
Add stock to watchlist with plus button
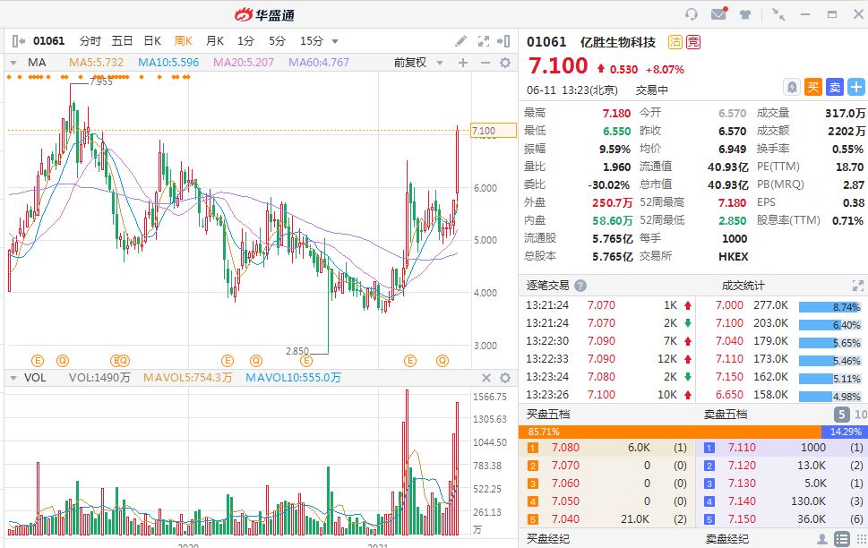tap(855, 87)
